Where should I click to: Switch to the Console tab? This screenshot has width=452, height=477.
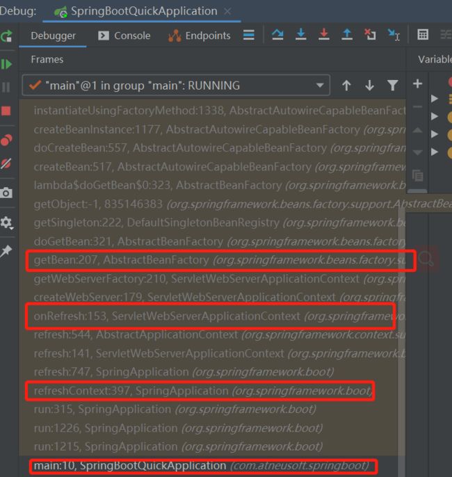[124, 35]
